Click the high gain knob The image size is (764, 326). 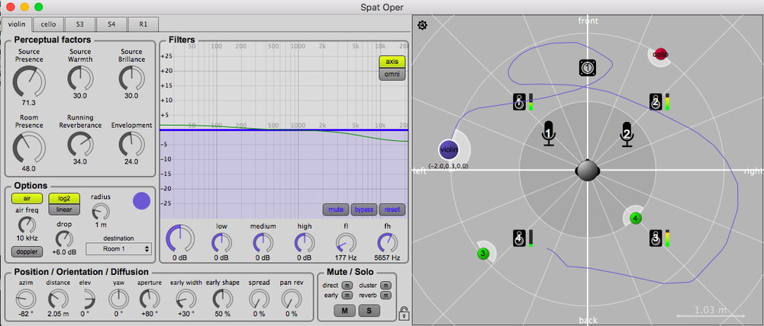tap(305, 242)
